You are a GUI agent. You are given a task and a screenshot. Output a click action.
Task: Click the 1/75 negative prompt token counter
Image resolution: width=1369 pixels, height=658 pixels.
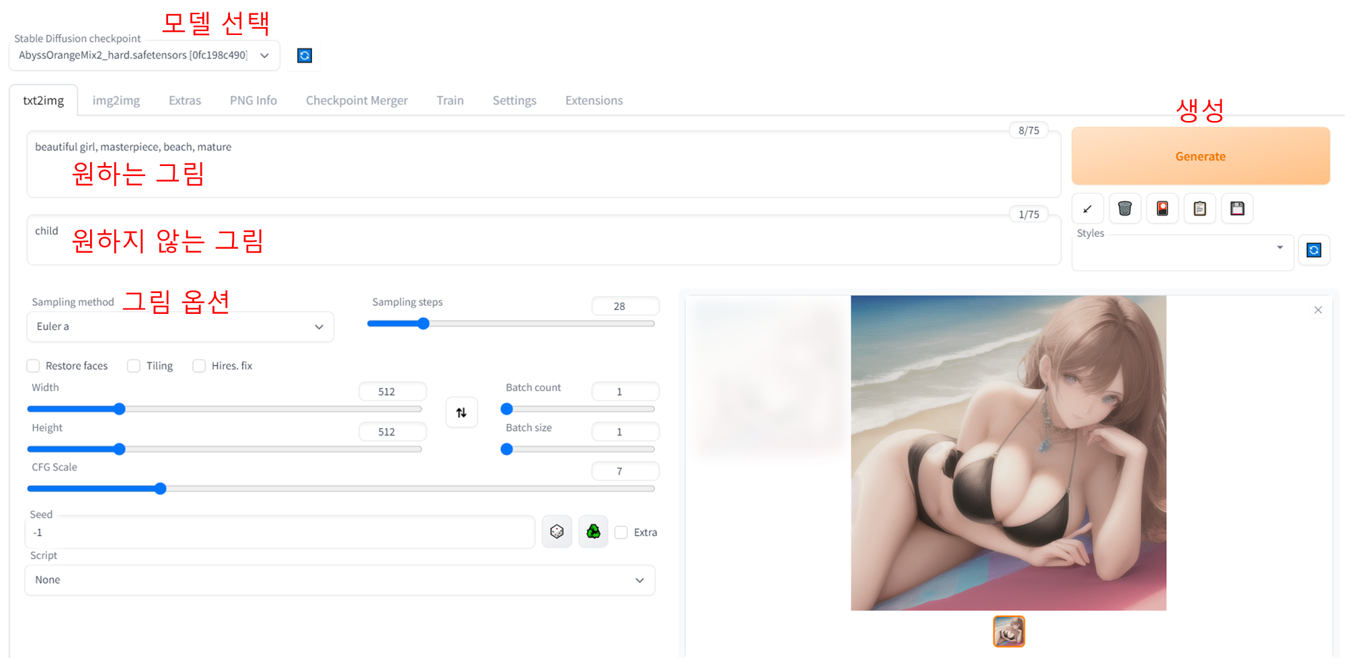click(x=1029, y=214)
